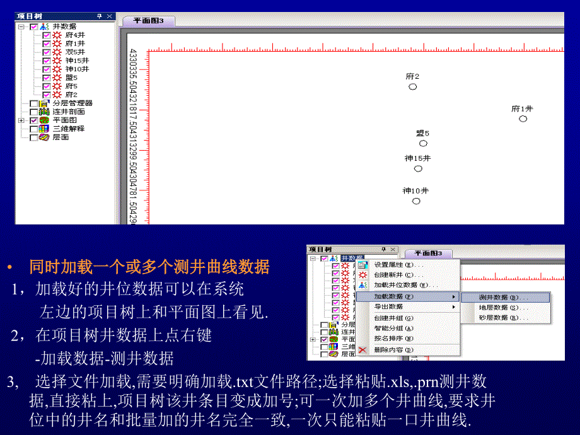Select the 府2 label in upper project tree
This screenshot has width=580, height=435.
(x=71, y=95)
